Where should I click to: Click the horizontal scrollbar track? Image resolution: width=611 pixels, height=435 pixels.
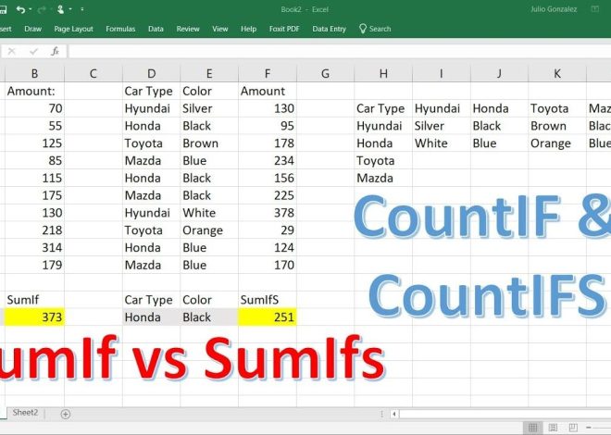[505, 414]
